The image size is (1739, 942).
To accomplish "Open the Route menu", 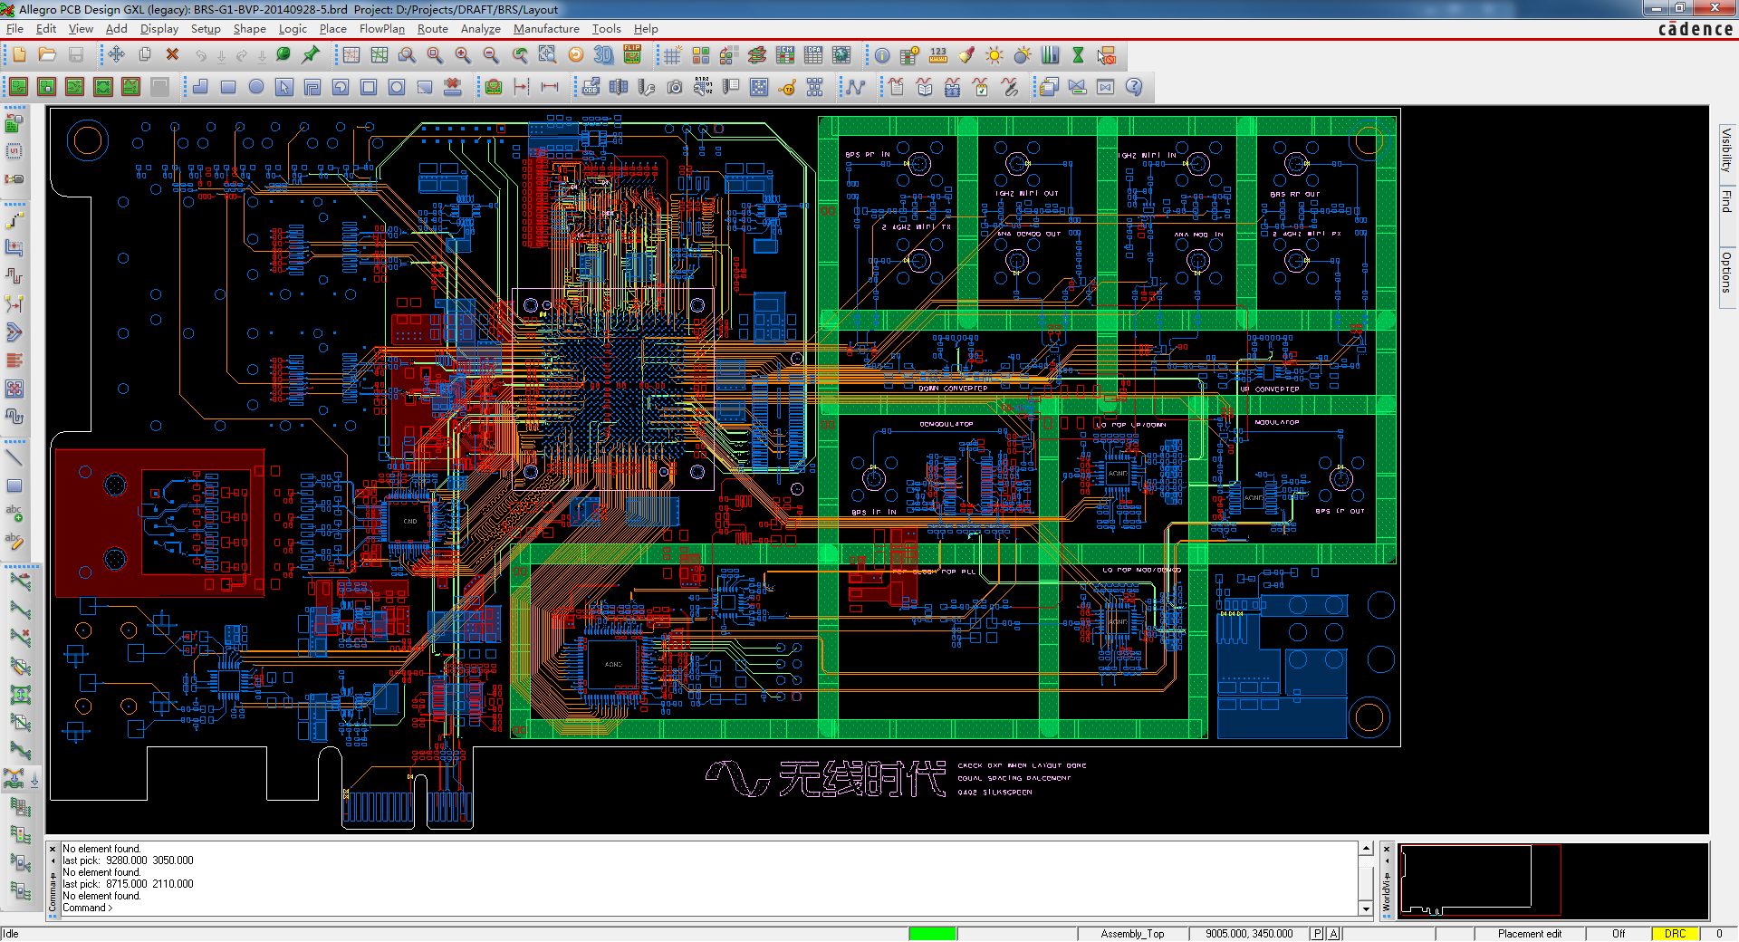I will (433, 29).
